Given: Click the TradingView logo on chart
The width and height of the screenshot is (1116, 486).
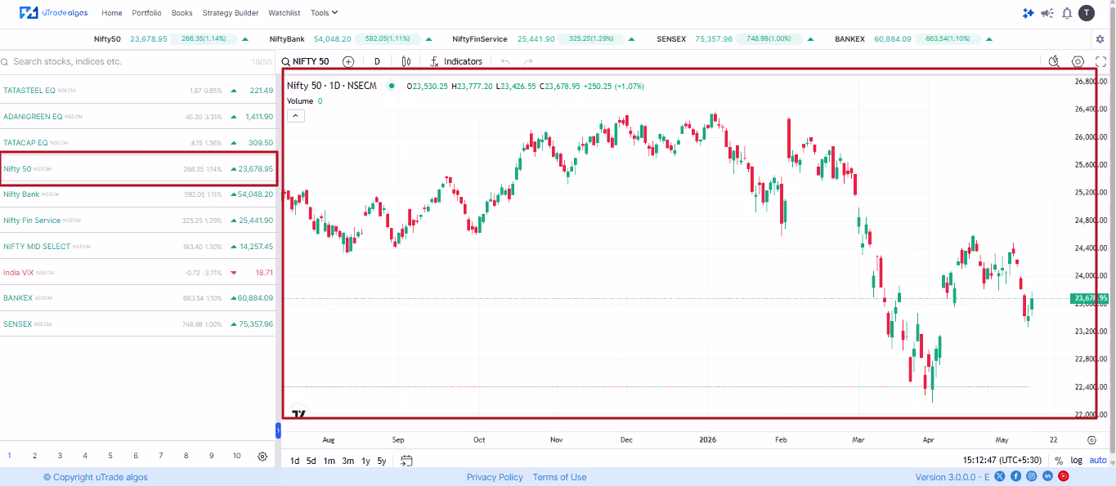Looking at the screenshot, I should 299,413.
